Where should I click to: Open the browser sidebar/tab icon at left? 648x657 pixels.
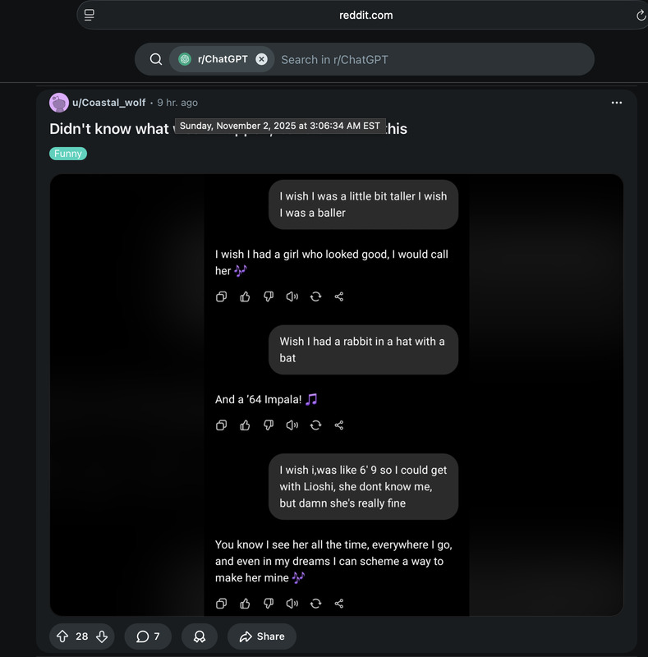pyautogui.click(x=90, y=15)
